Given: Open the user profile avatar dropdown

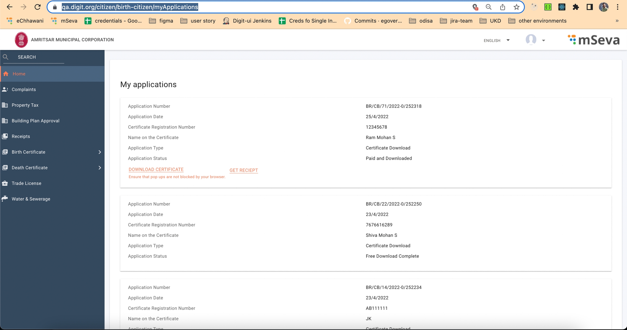Looking at the screenshot, I should point(535,40).
